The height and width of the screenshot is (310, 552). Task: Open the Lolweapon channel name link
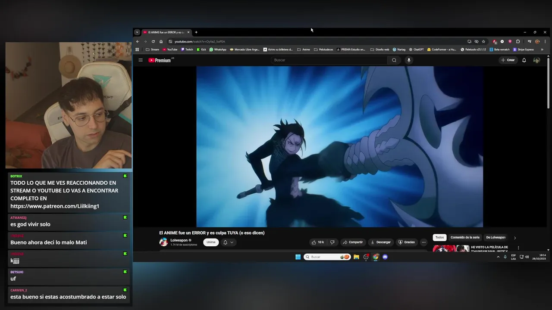tap(179, 240)
